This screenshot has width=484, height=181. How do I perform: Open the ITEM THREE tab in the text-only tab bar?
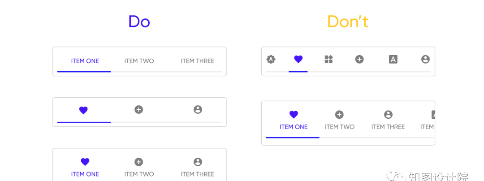coord(198,61)
